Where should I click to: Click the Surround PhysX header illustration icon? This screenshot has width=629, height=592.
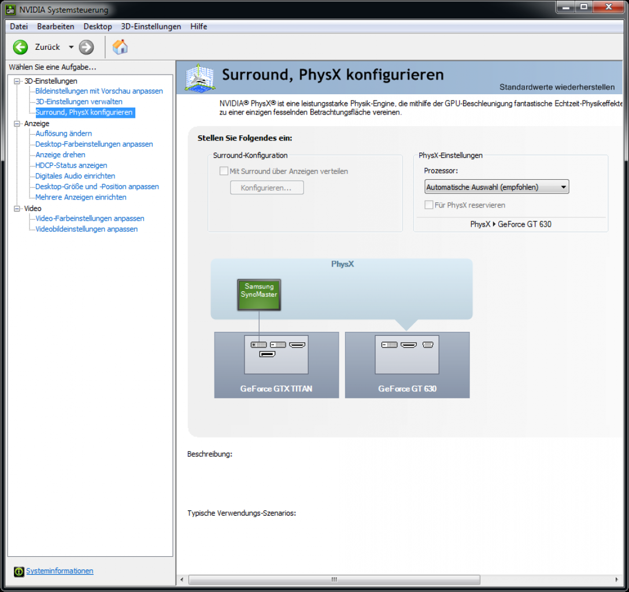tap(200, 78)
